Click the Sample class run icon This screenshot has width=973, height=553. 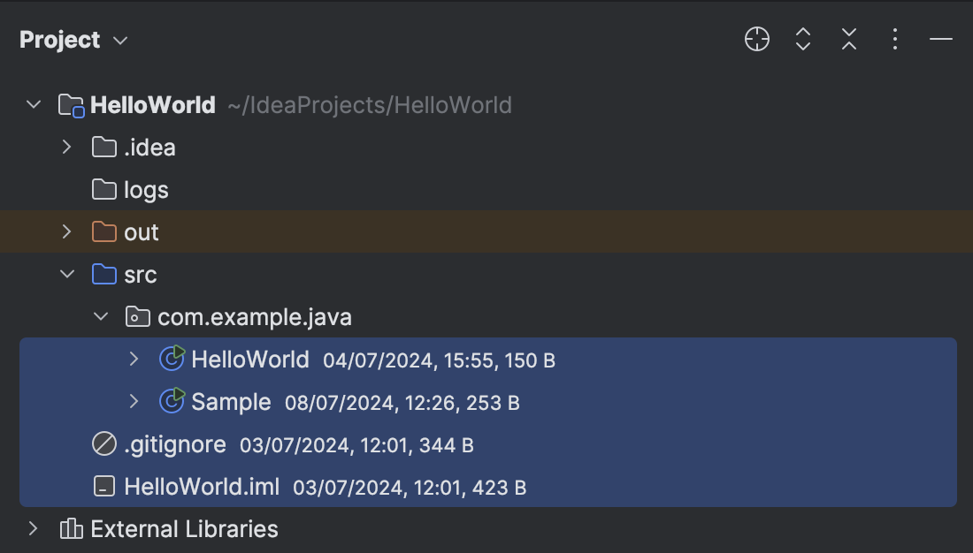(172, 401)
